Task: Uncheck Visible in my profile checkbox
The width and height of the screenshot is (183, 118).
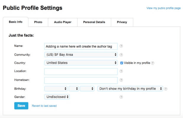Action: click(122, 63)
